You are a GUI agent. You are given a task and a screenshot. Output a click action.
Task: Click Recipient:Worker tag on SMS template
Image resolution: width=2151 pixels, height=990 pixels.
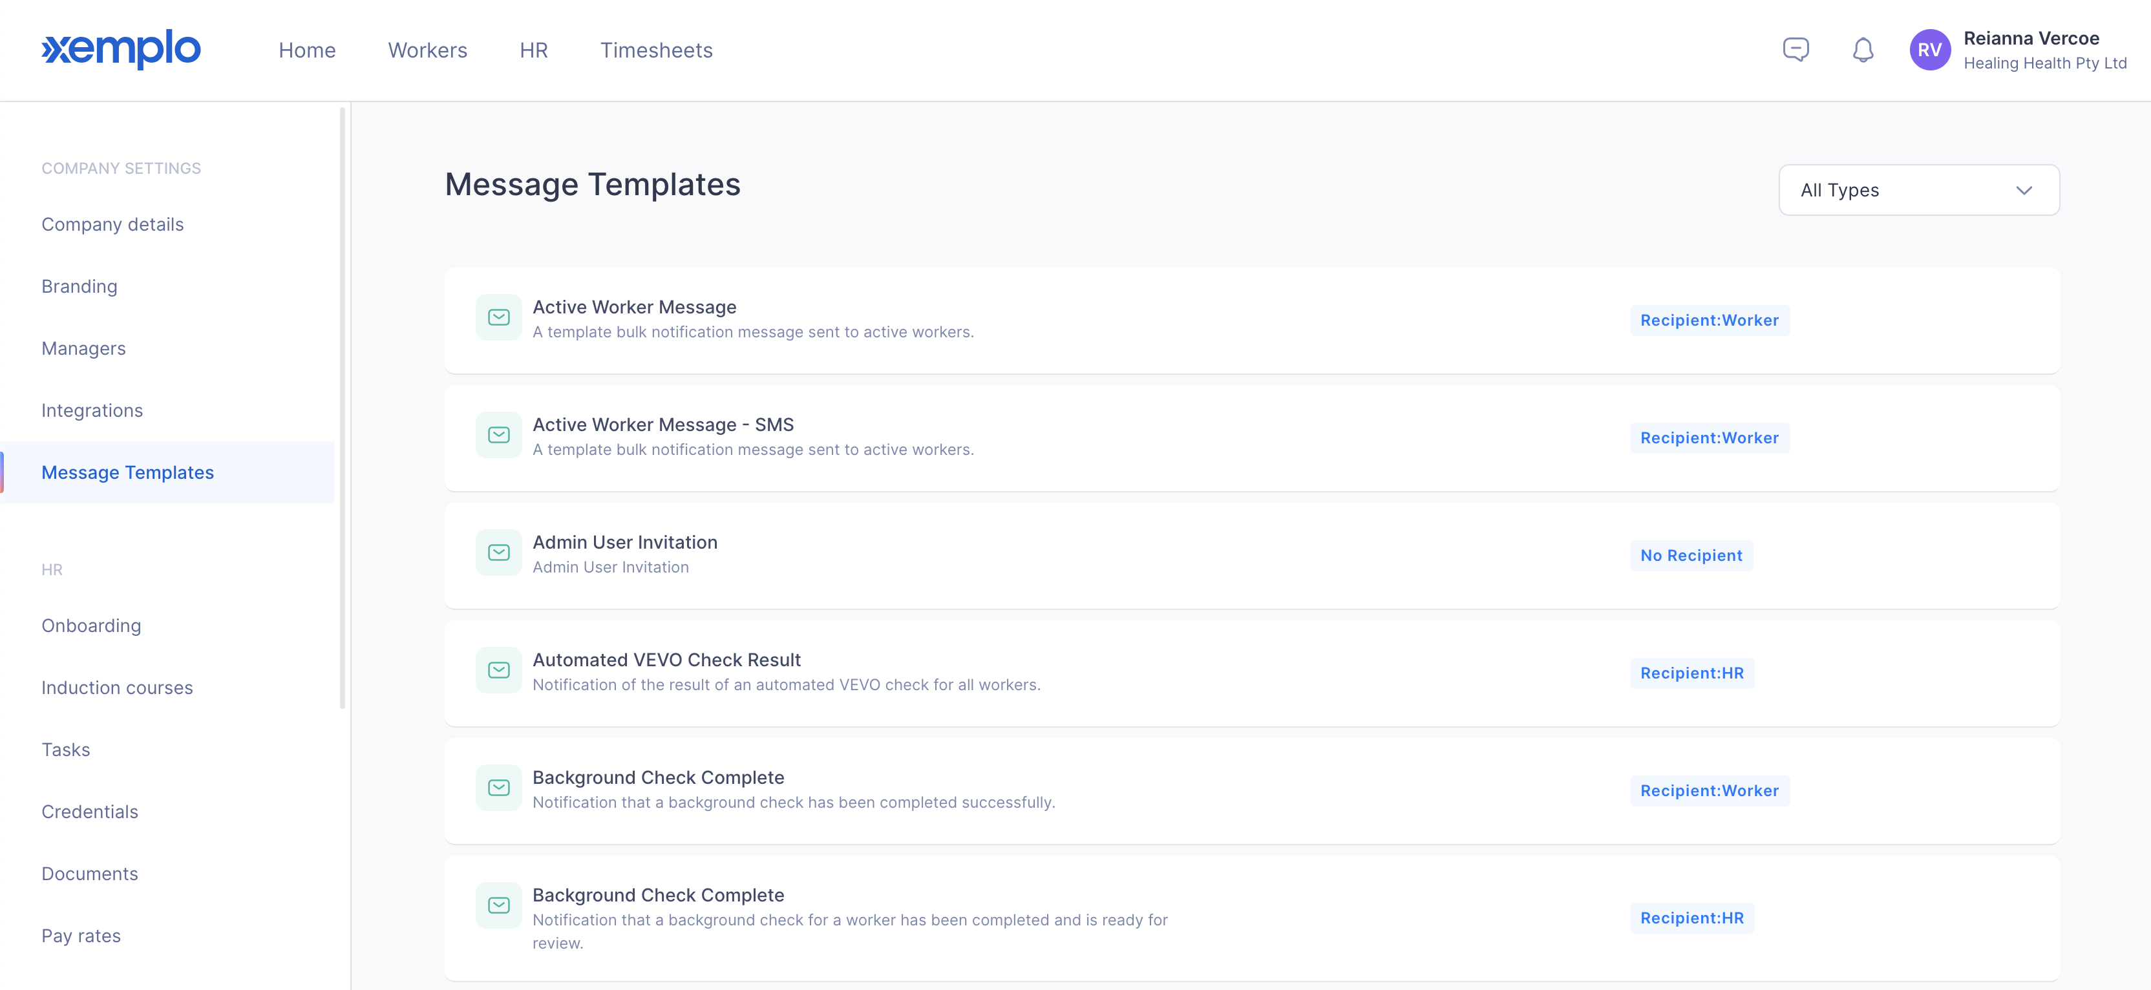click(1710, 438)
